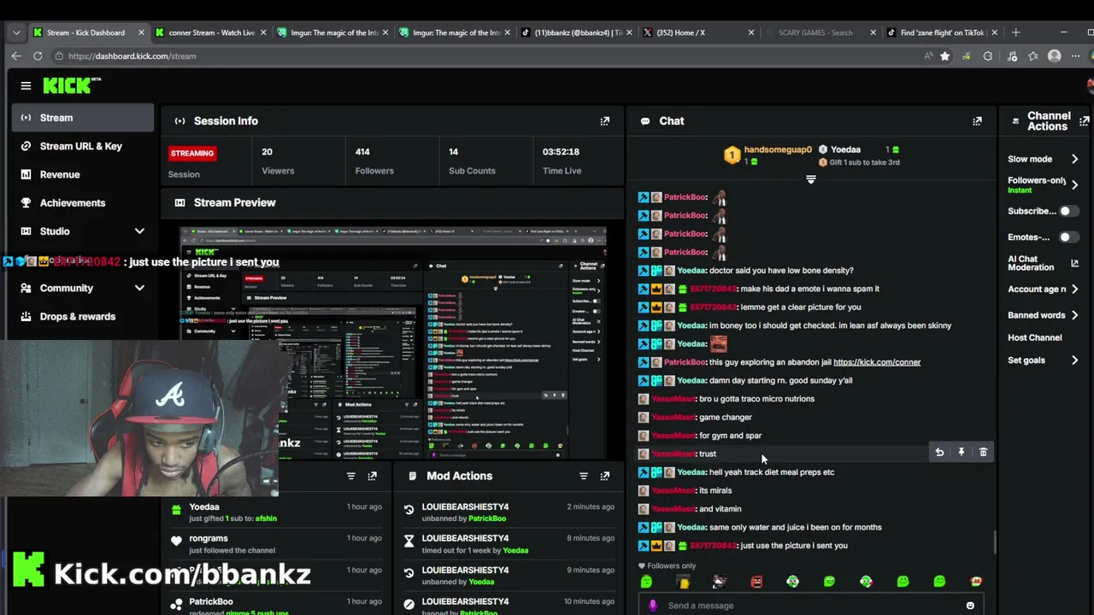Open Banned words options arrow

[x=1074, y=315]
